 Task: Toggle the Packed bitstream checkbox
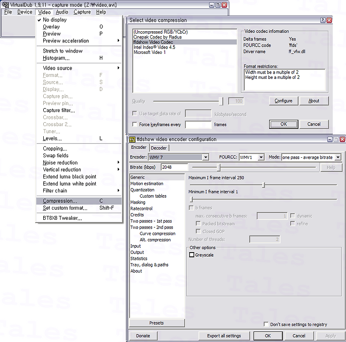tap(198, 224)
